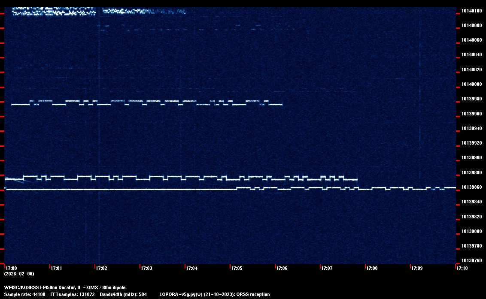Click the Sample rate: 44100 text
The height and width of the screenshot is (299, 486).
point(25,294)
